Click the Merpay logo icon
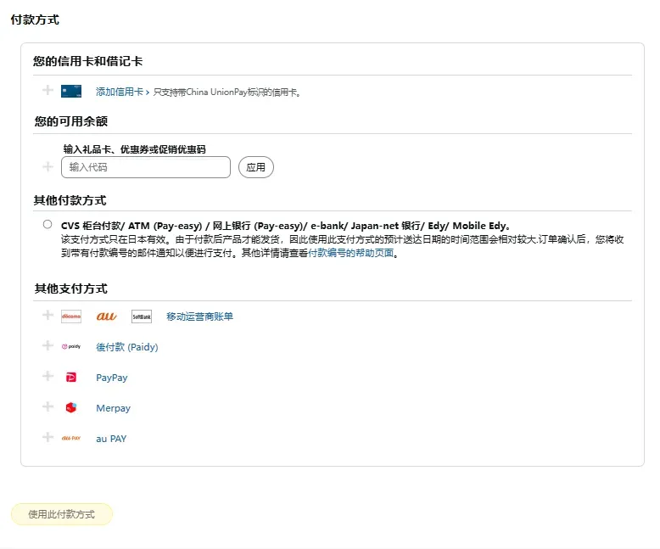Viewport: 660px width, 549px height. pos(71,407)
